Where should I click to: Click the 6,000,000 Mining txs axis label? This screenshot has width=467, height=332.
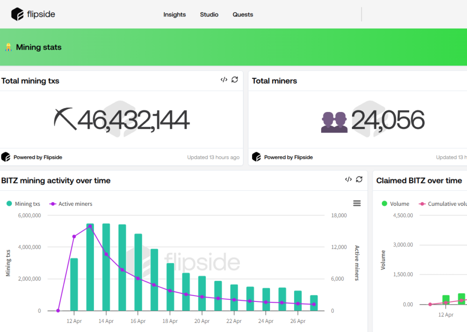click(x=30, y=215)
